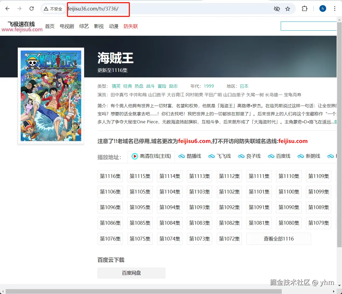Screen dimensions: 342x294
Task: Click the cloud icon beside 百度线
Action: pos(271,156)
